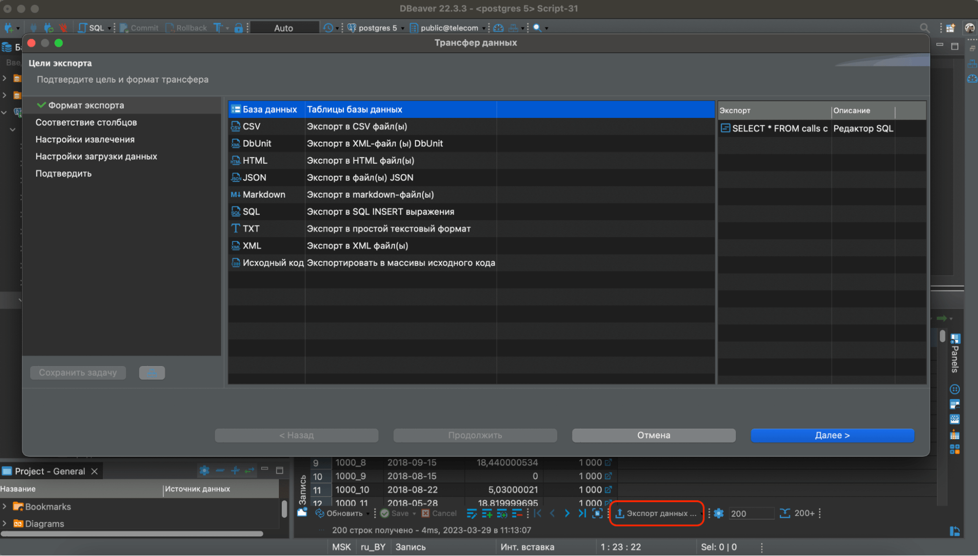Click the Project panel settings gear icon
Image resolution: width=978 pixels, height=556 pixels.
205,471
